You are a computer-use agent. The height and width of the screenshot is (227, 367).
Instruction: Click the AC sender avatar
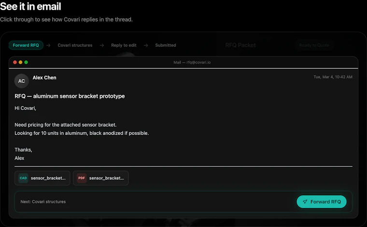click(x=22, y=81)
